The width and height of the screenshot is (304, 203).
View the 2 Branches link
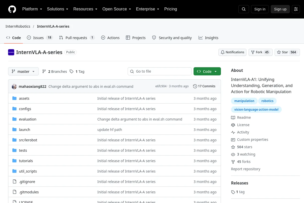(54, 72)
